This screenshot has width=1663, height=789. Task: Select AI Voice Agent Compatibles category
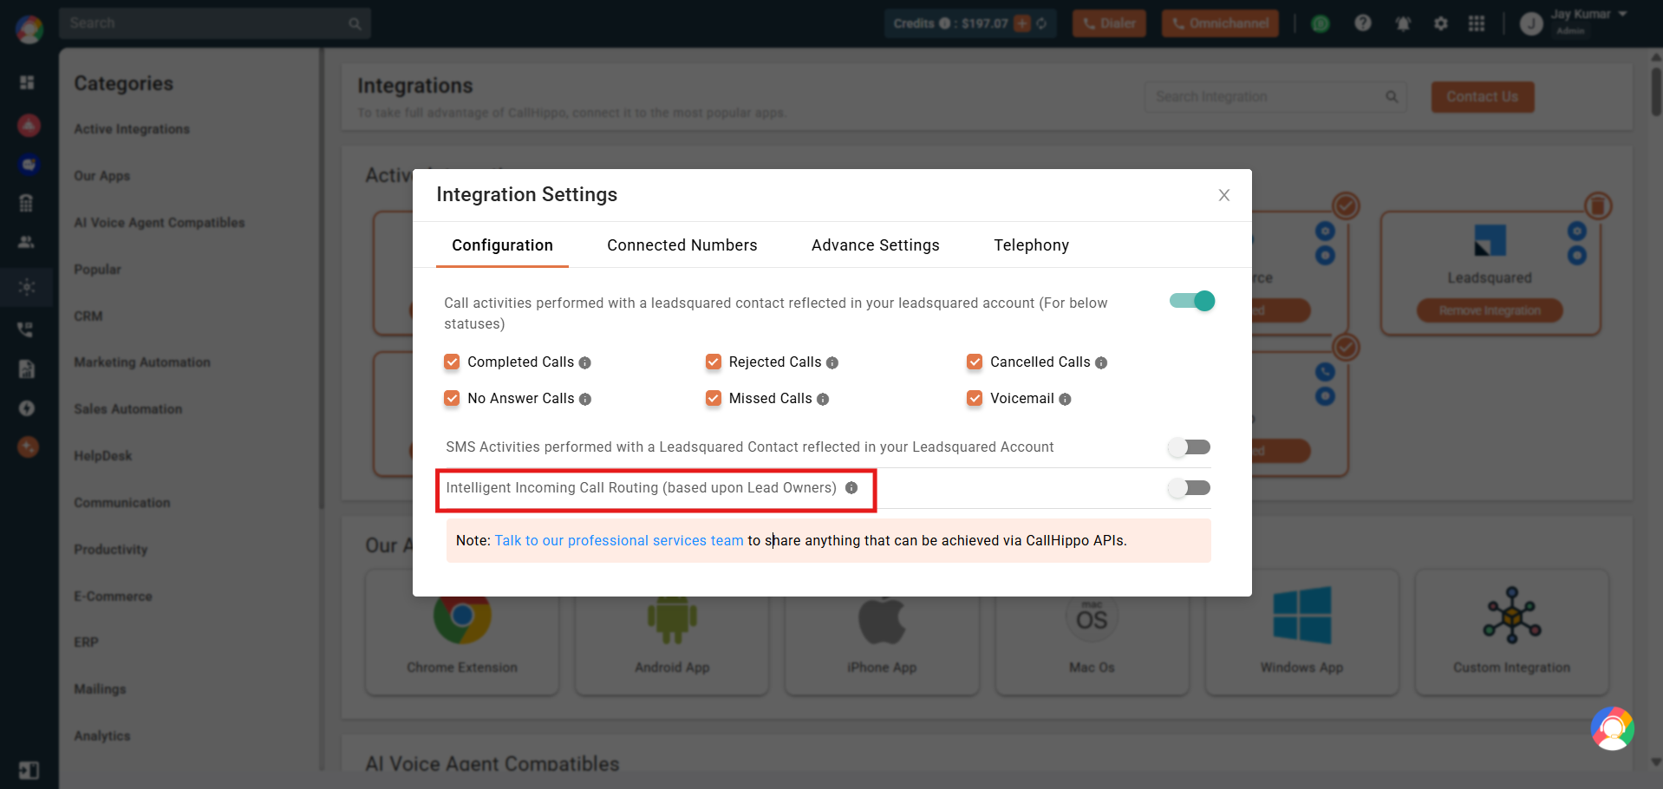(x=160, y=222)
